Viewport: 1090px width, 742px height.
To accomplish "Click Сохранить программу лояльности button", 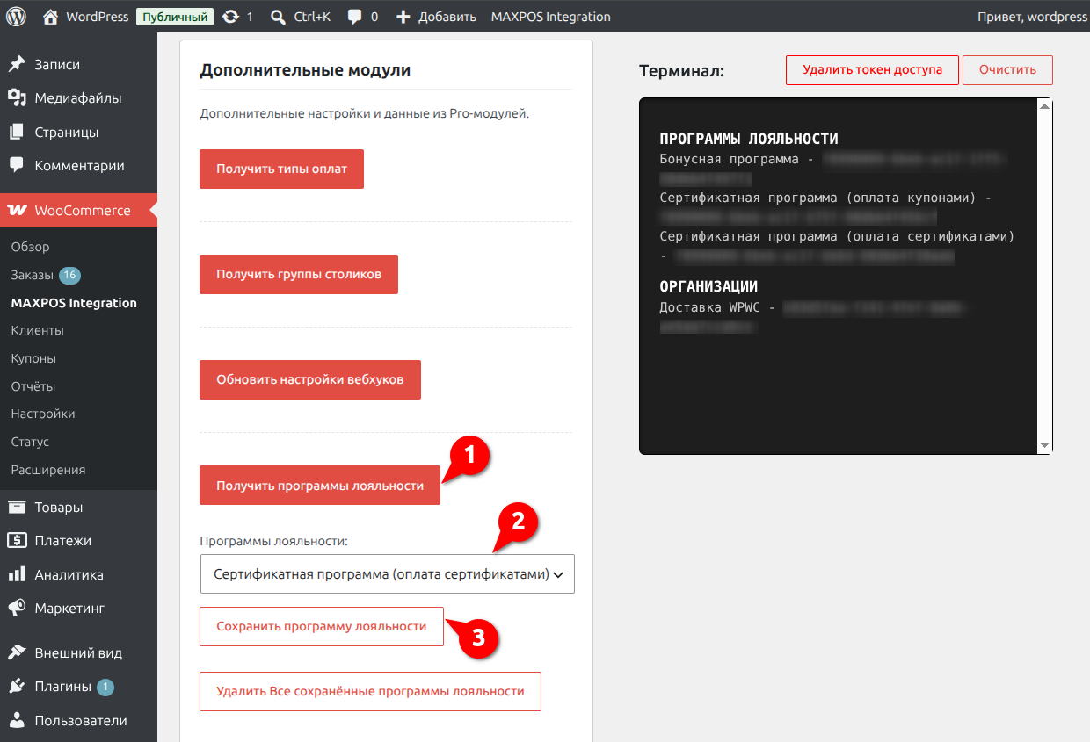I will point(322,626).
